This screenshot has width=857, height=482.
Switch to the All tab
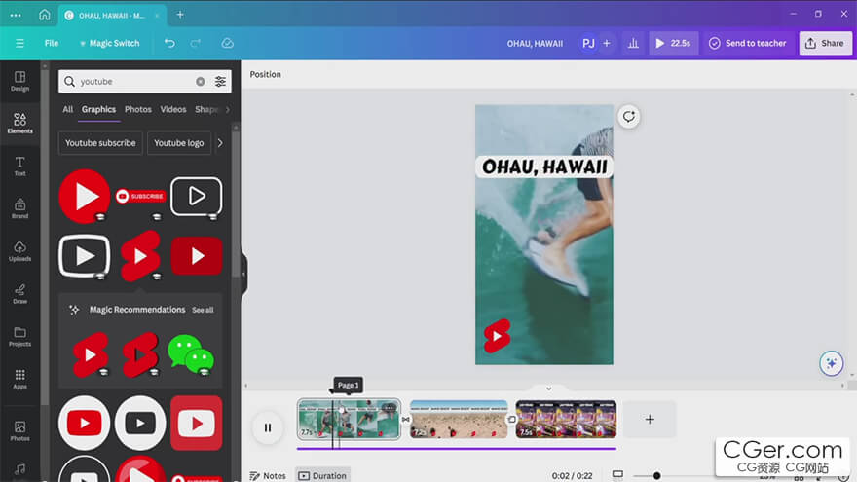[68, 109]
